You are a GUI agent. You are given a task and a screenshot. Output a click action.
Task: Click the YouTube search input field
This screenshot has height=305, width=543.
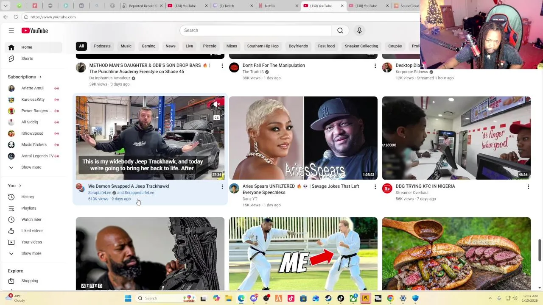(x=256, y=30)
